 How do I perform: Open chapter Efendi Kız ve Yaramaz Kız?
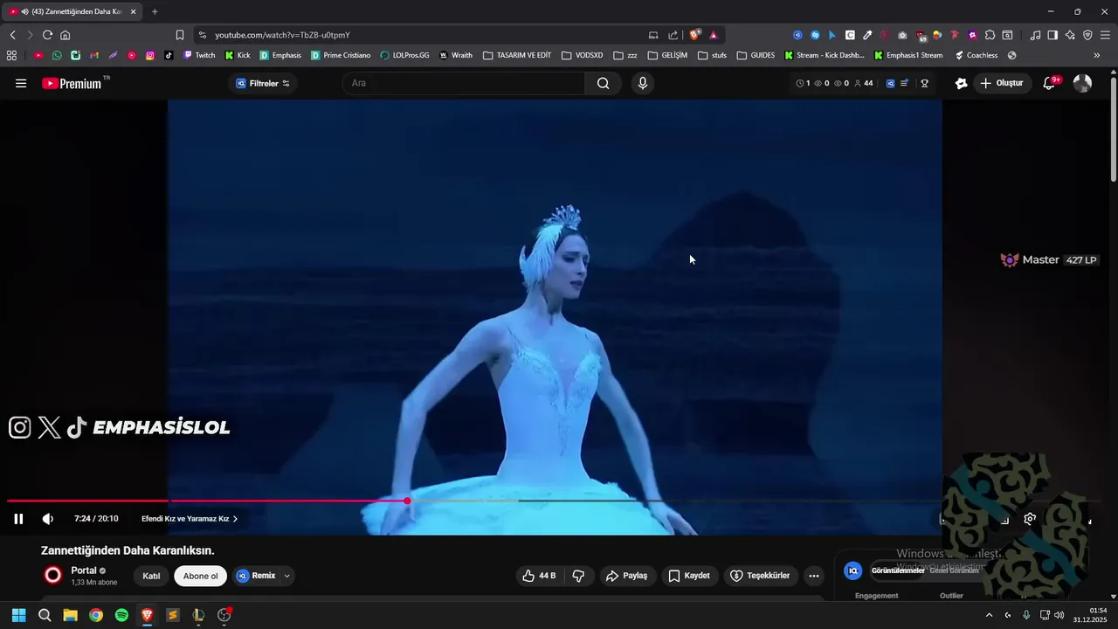click(190, 519)
